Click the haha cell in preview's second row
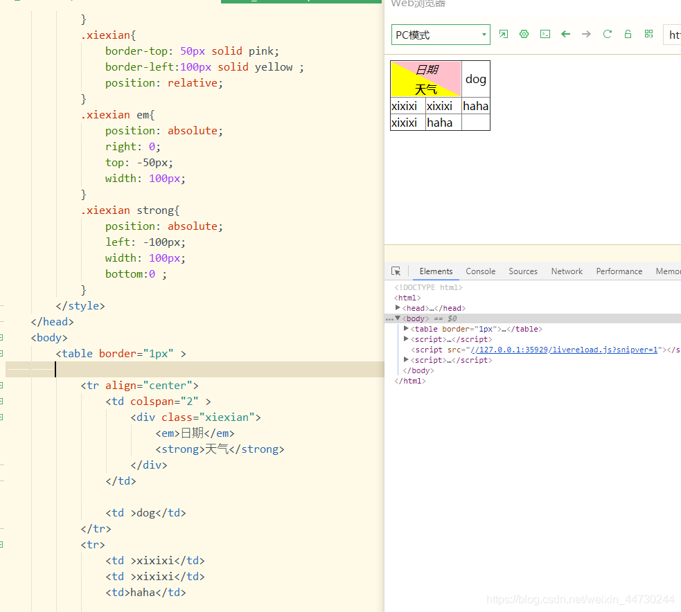This screenshot has width=681, height=612. 475,106
